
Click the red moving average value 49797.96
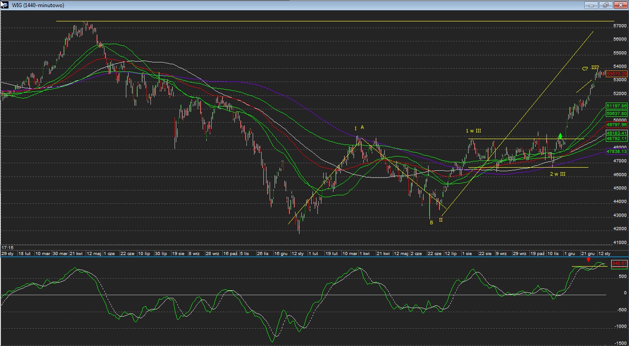[x=617, y=124]
